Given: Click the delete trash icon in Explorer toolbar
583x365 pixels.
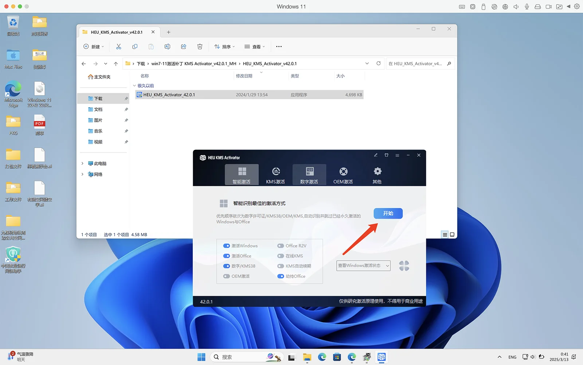Looking at the screenshot, I should [200, 47].
